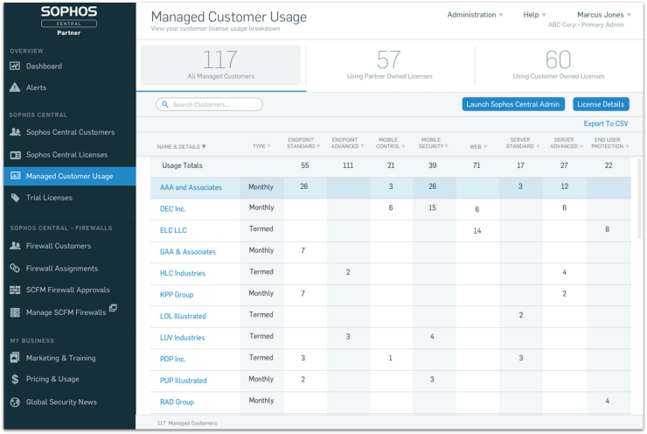
Task: Select the 57 Using Partner Owned Licenses tab
Action: point(390,66)
